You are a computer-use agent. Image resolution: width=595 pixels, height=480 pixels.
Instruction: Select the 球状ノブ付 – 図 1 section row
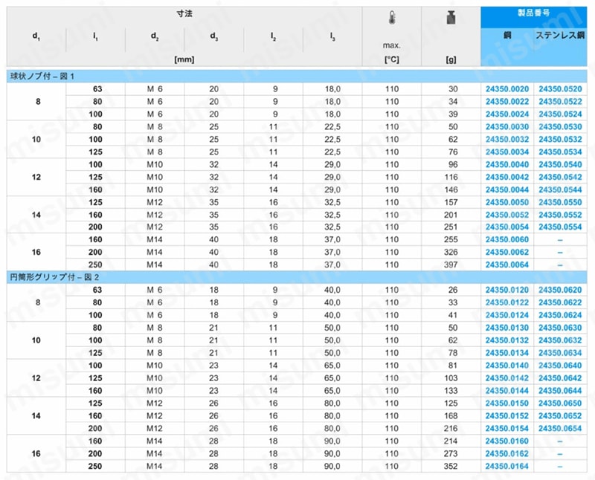297,77
